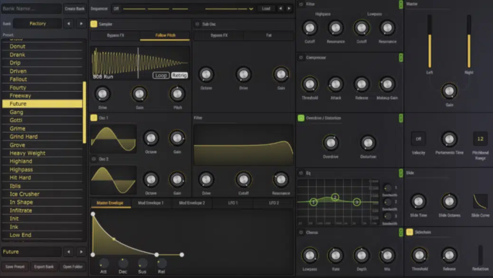
Task: Enable the Compressor power toggle
Action: [301, 57]
